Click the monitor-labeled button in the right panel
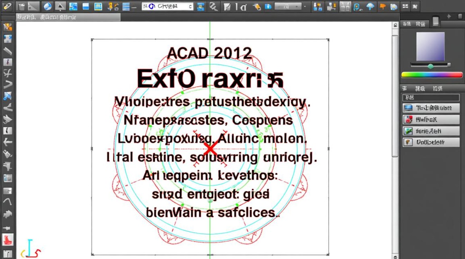Screen dimensions: 465x259 click(431, 107)
